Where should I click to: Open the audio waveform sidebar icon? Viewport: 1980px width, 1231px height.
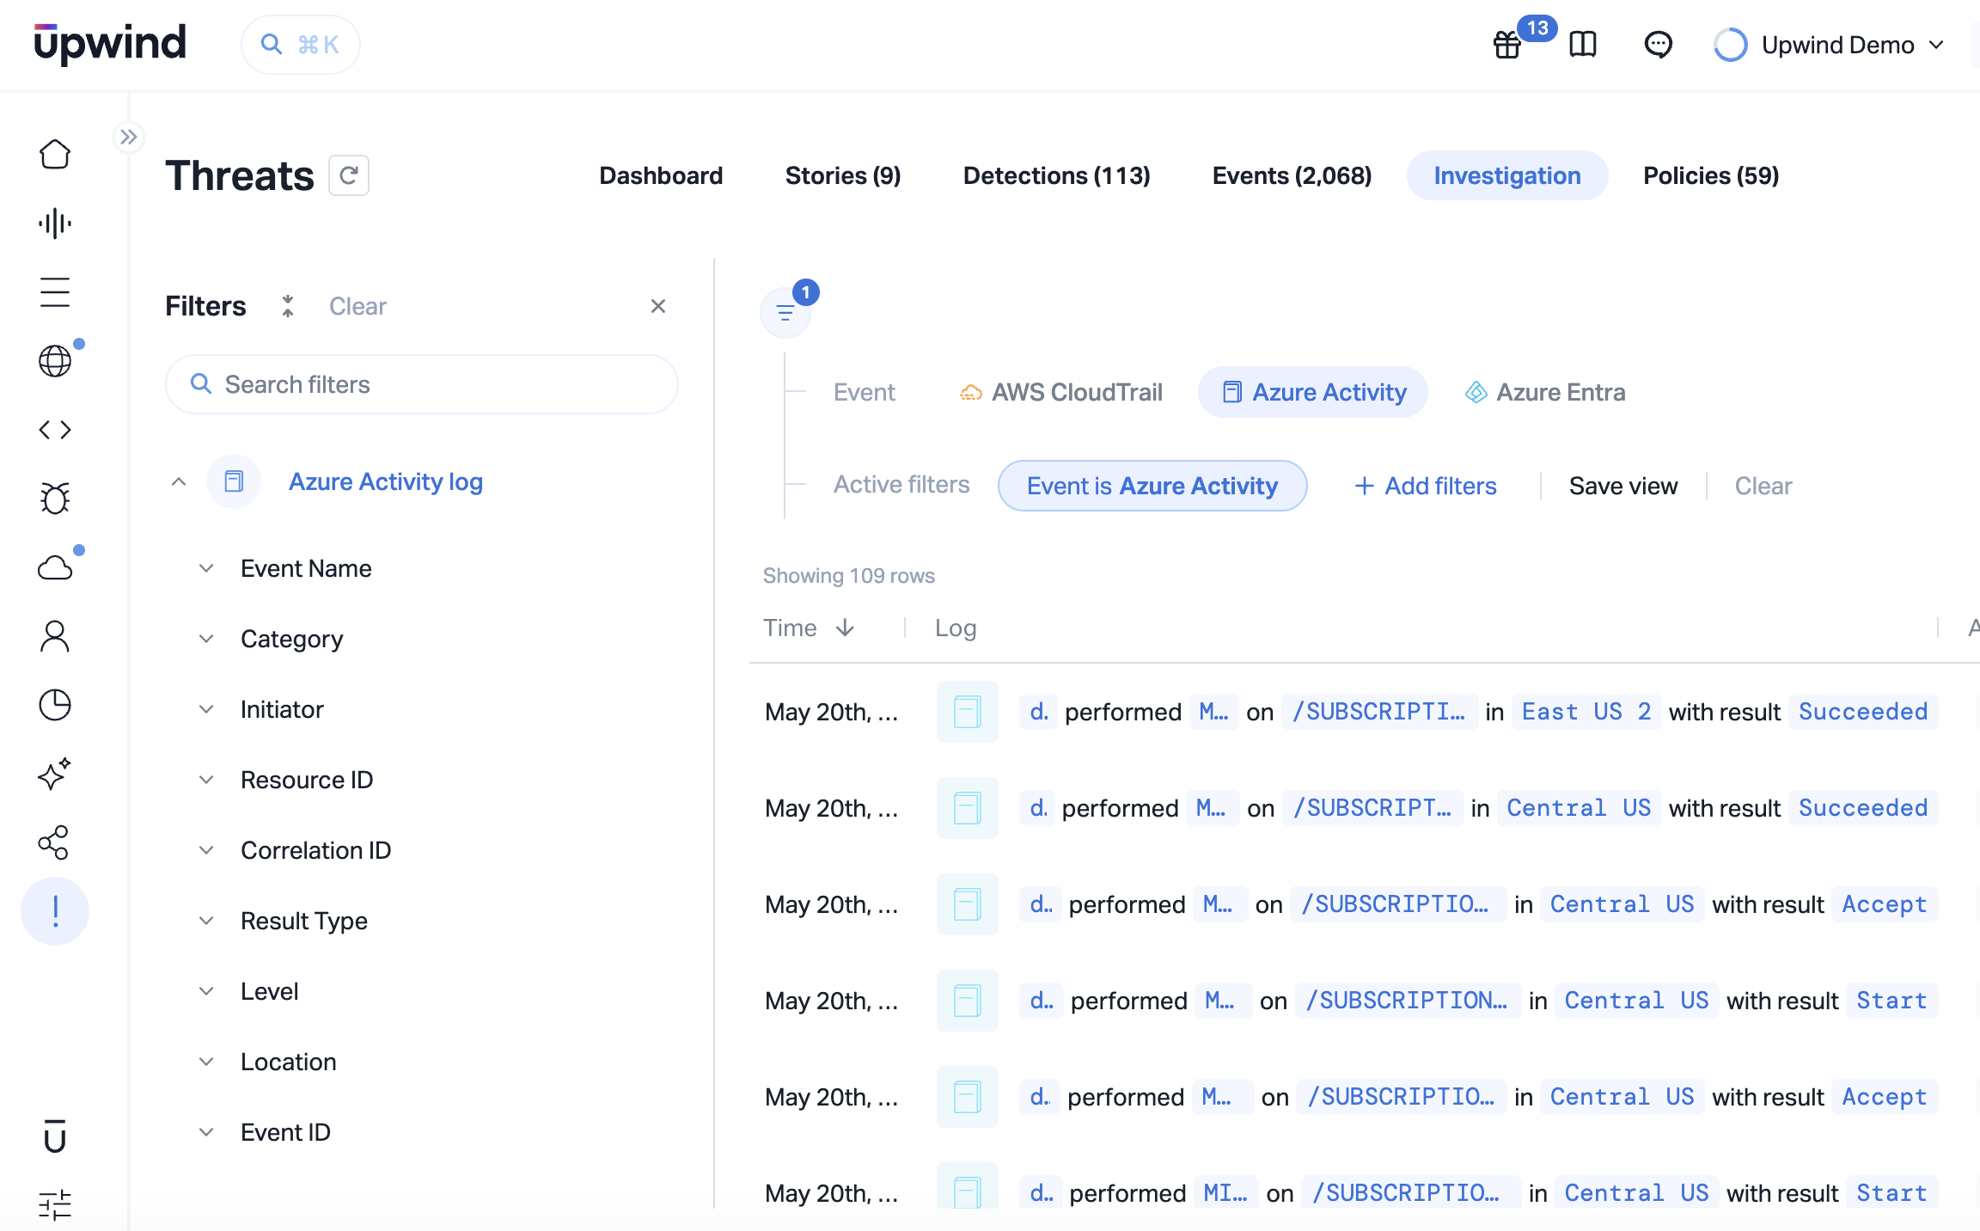point(55,224)
